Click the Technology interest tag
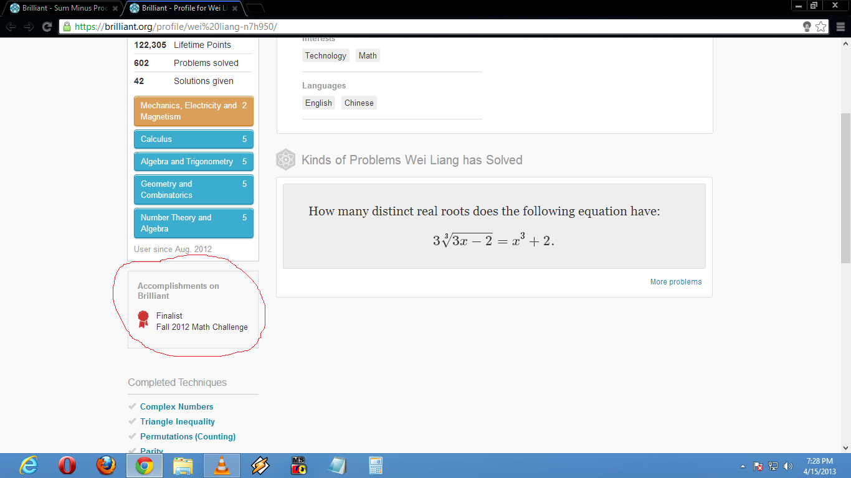The height and width of the screenshot is (478, 851). point(326,55)
